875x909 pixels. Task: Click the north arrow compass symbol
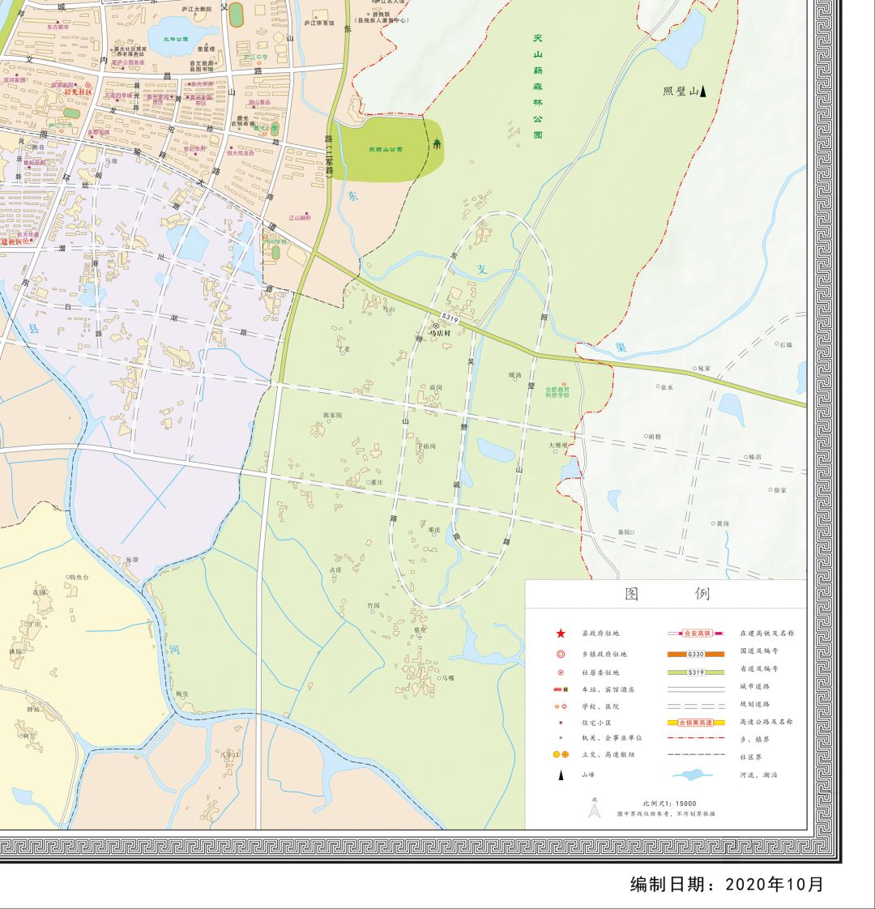[x=594, y=809]
